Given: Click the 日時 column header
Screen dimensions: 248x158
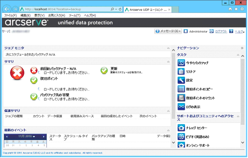Looking at the screenshot, I should pos(122,136).
